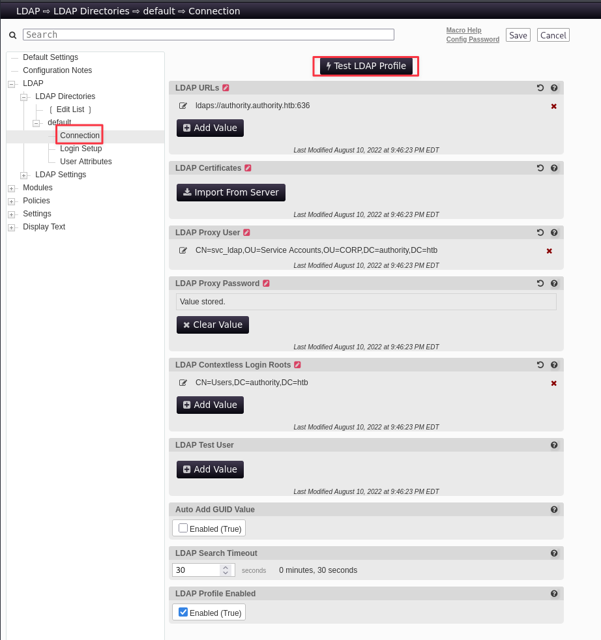
Task: Select the Connection tree item
Action: point(80,136)
